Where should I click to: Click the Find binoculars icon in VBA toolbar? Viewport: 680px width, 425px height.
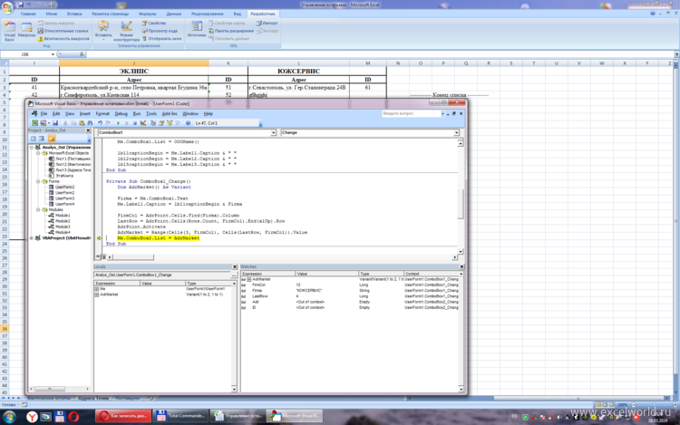[x=90, y=123]
